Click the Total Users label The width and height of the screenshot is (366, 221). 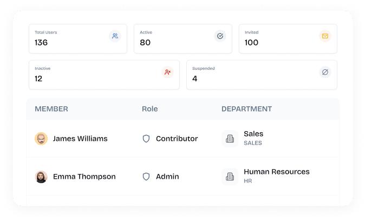tap(45, 32)
